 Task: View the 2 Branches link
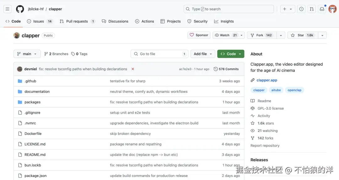coord(56,54)
